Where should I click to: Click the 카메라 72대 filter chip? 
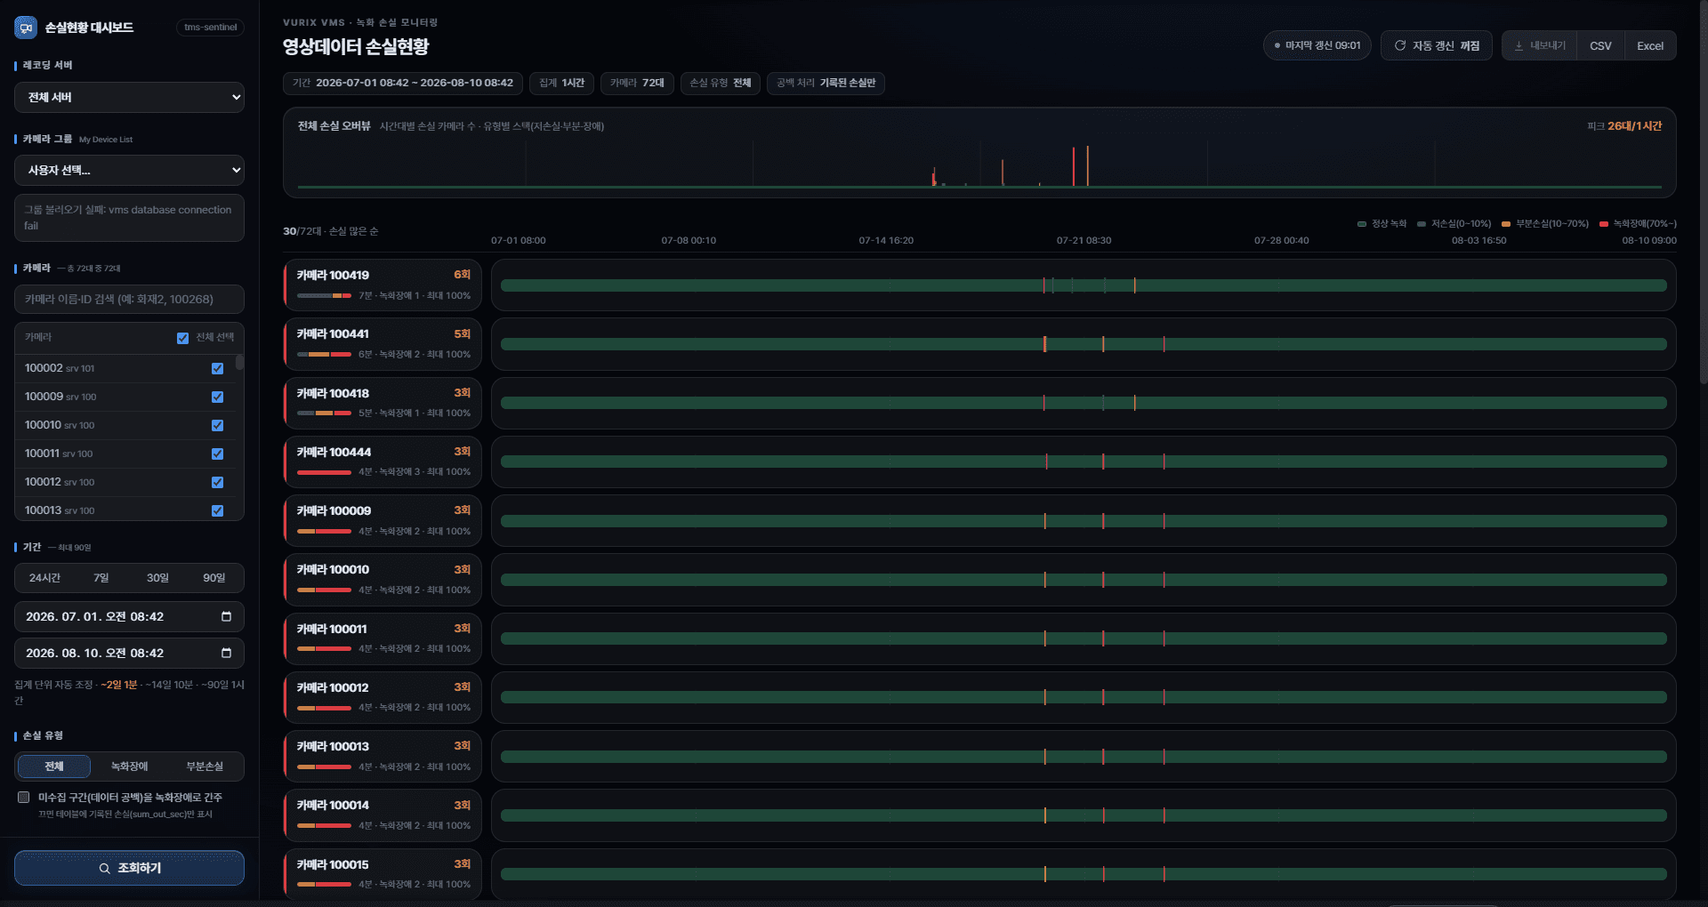pyautogui.click(x=637, y=83)
